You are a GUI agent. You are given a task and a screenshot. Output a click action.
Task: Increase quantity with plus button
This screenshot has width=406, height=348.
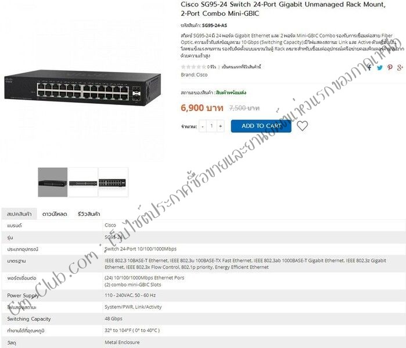tap(220, 126)
